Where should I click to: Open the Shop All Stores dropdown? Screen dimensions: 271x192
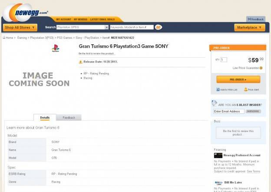20,27
